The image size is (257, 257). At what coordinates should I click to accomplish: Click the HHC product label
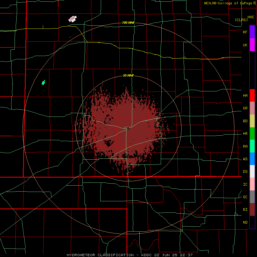pos(251,17)
